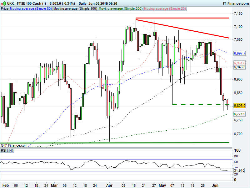Click the 7,150 price axis label

click(238, 13)
